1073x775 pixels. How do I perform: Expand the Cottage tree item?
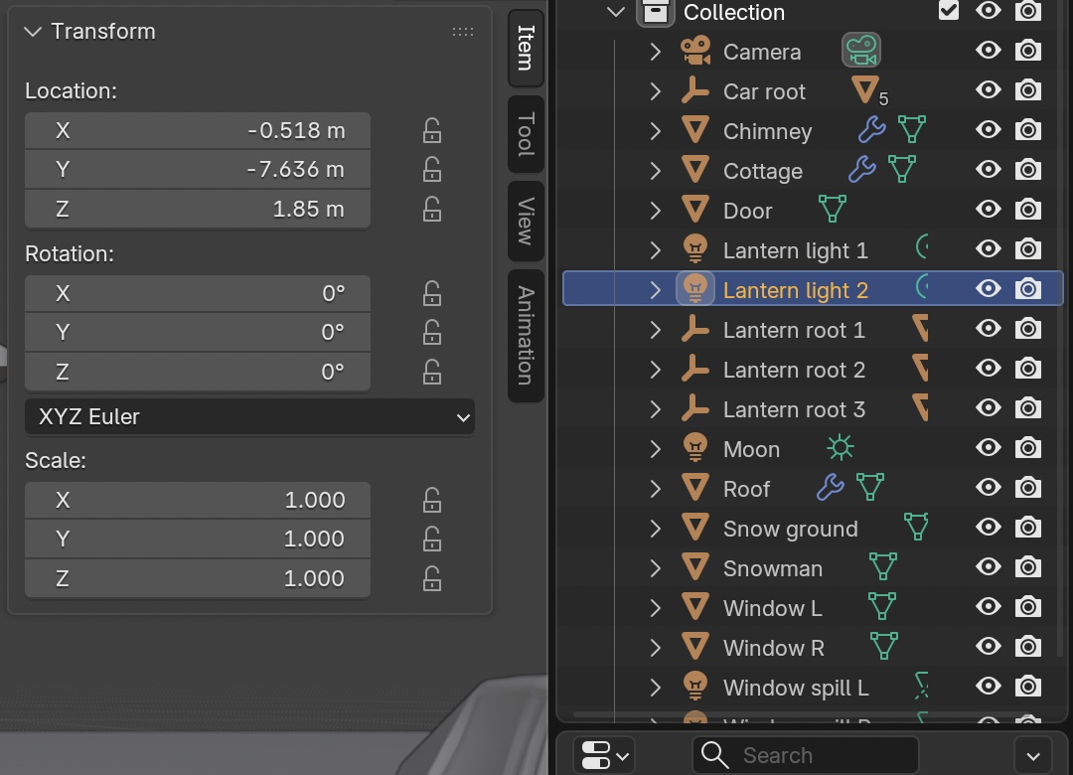[655, 171]
